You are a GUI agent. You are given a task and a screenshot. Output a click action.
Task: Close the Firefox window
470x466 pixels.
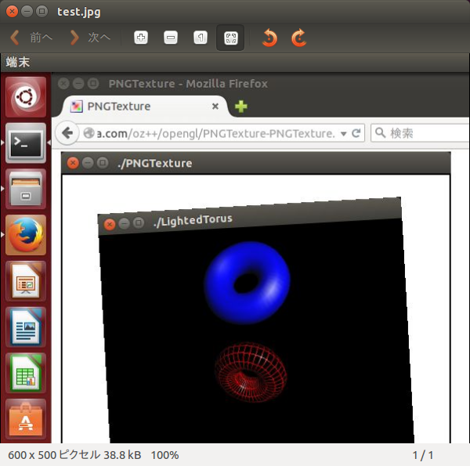pyautogui.click(x=63, y=84)
